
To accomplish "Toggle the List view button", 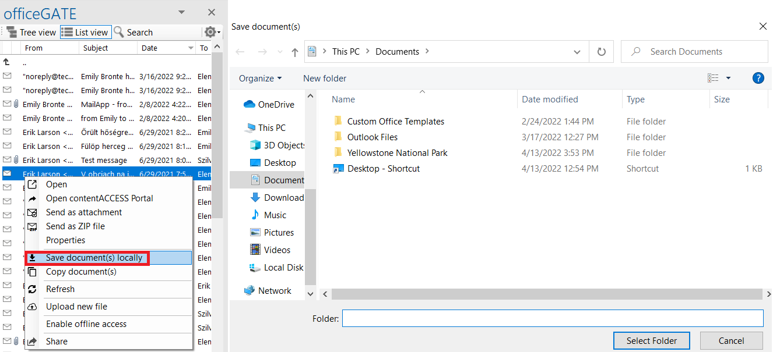I will (85, 33).
